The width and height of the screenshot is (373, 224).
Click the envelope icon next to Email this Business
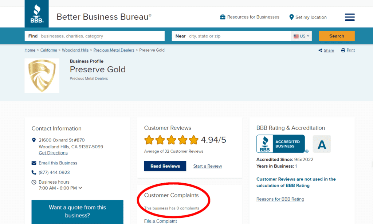click(x=35, y=163)
